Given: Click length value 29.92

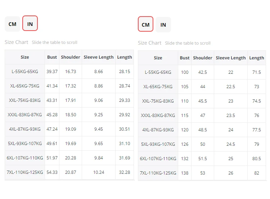Looking at the screenshot, I should pos(125,115).
